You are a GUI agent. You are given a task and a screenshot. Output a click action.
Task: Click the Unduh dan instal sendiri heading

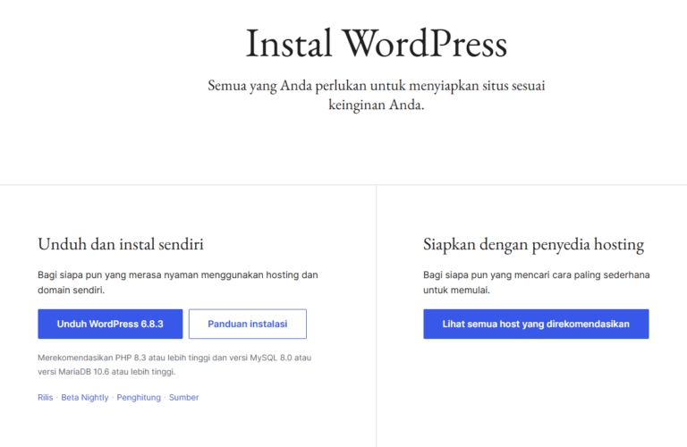(x=121, y=244)
